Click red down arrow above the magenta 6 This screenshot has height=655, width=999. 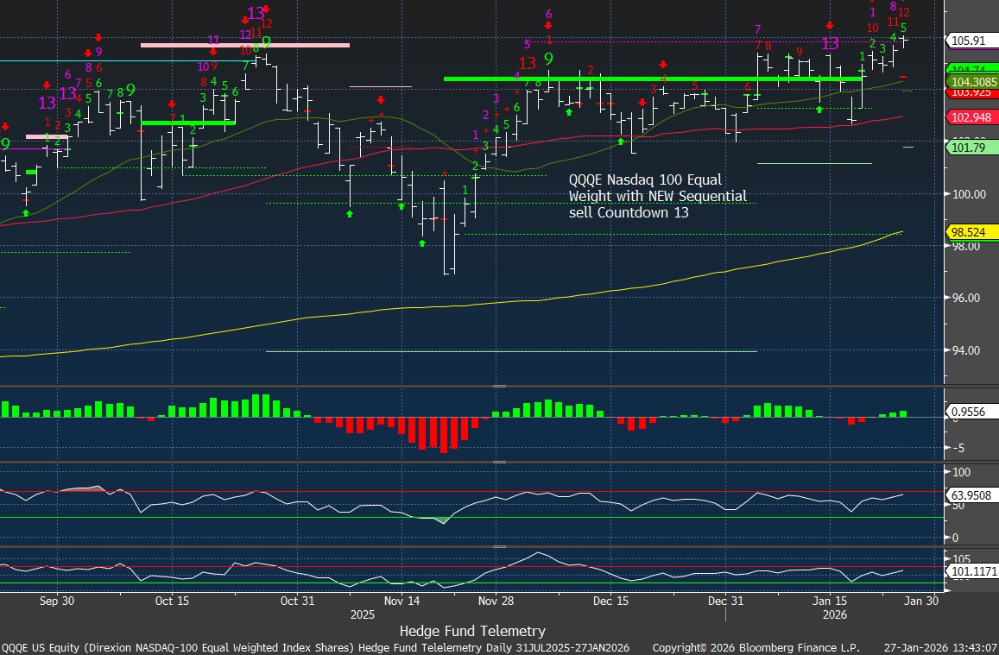548,26
